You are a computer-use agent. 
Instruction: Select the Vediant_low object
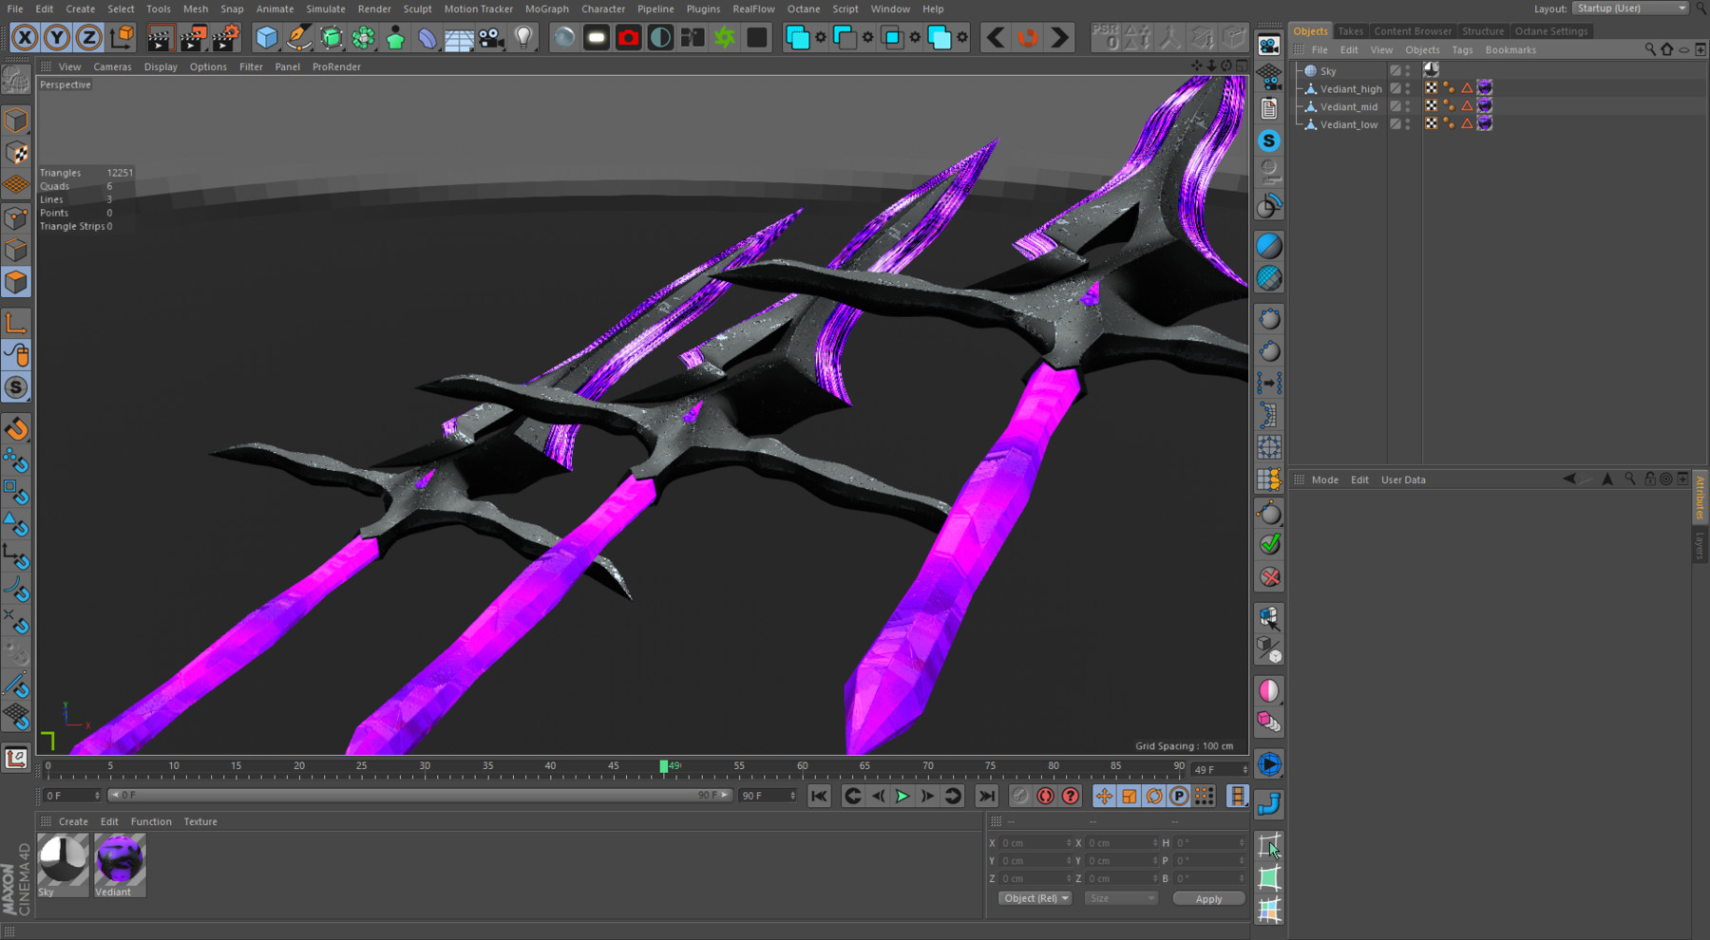click(1348, 124)
